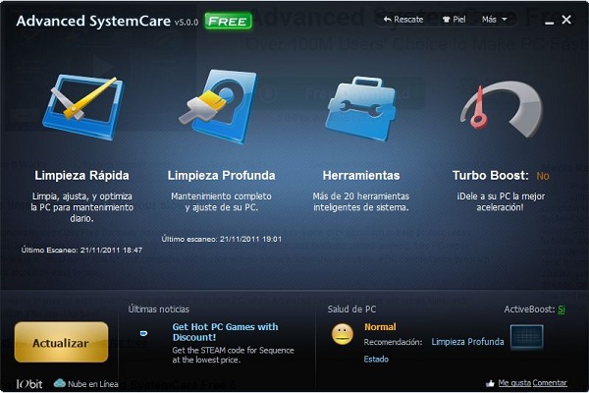Click the green FREE badge
The image size is (589, 393).
(228, 20)
